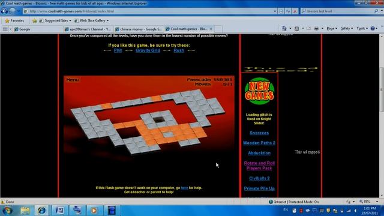The height and width of the screenshot is (216, 384).
Task: Click the page vertical scrollbar thumb
Action: tap(382, 89)
